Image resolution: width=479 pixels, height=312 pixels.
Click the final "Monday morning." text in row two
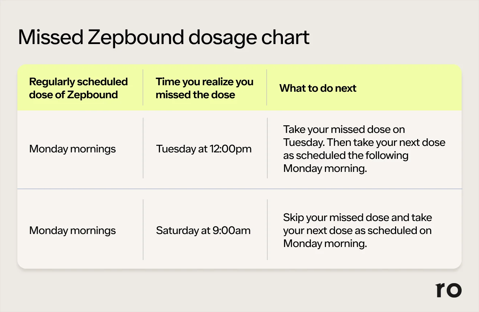click(325, 243)
